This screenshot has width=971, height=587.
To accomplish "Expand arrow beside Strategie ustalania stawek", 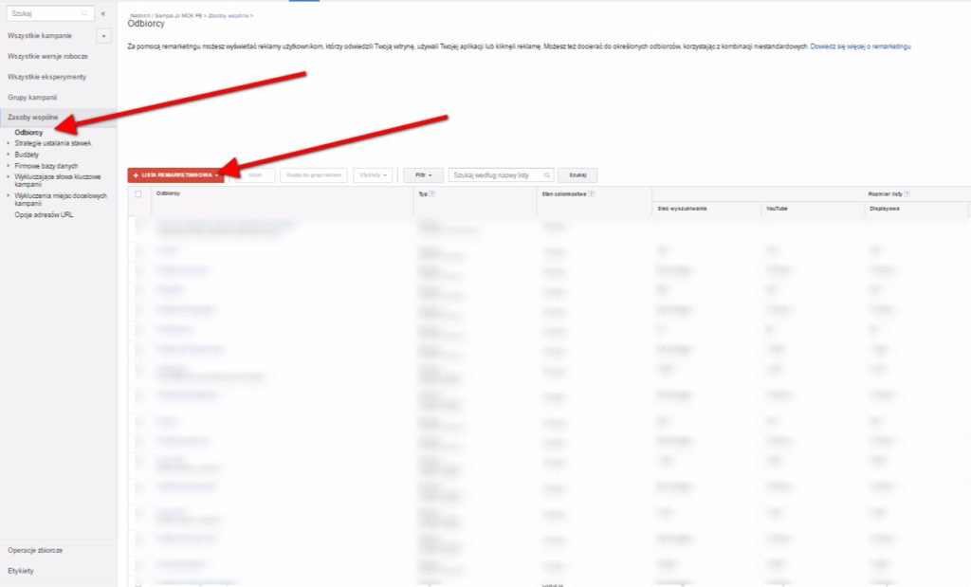I will [8, 143].
